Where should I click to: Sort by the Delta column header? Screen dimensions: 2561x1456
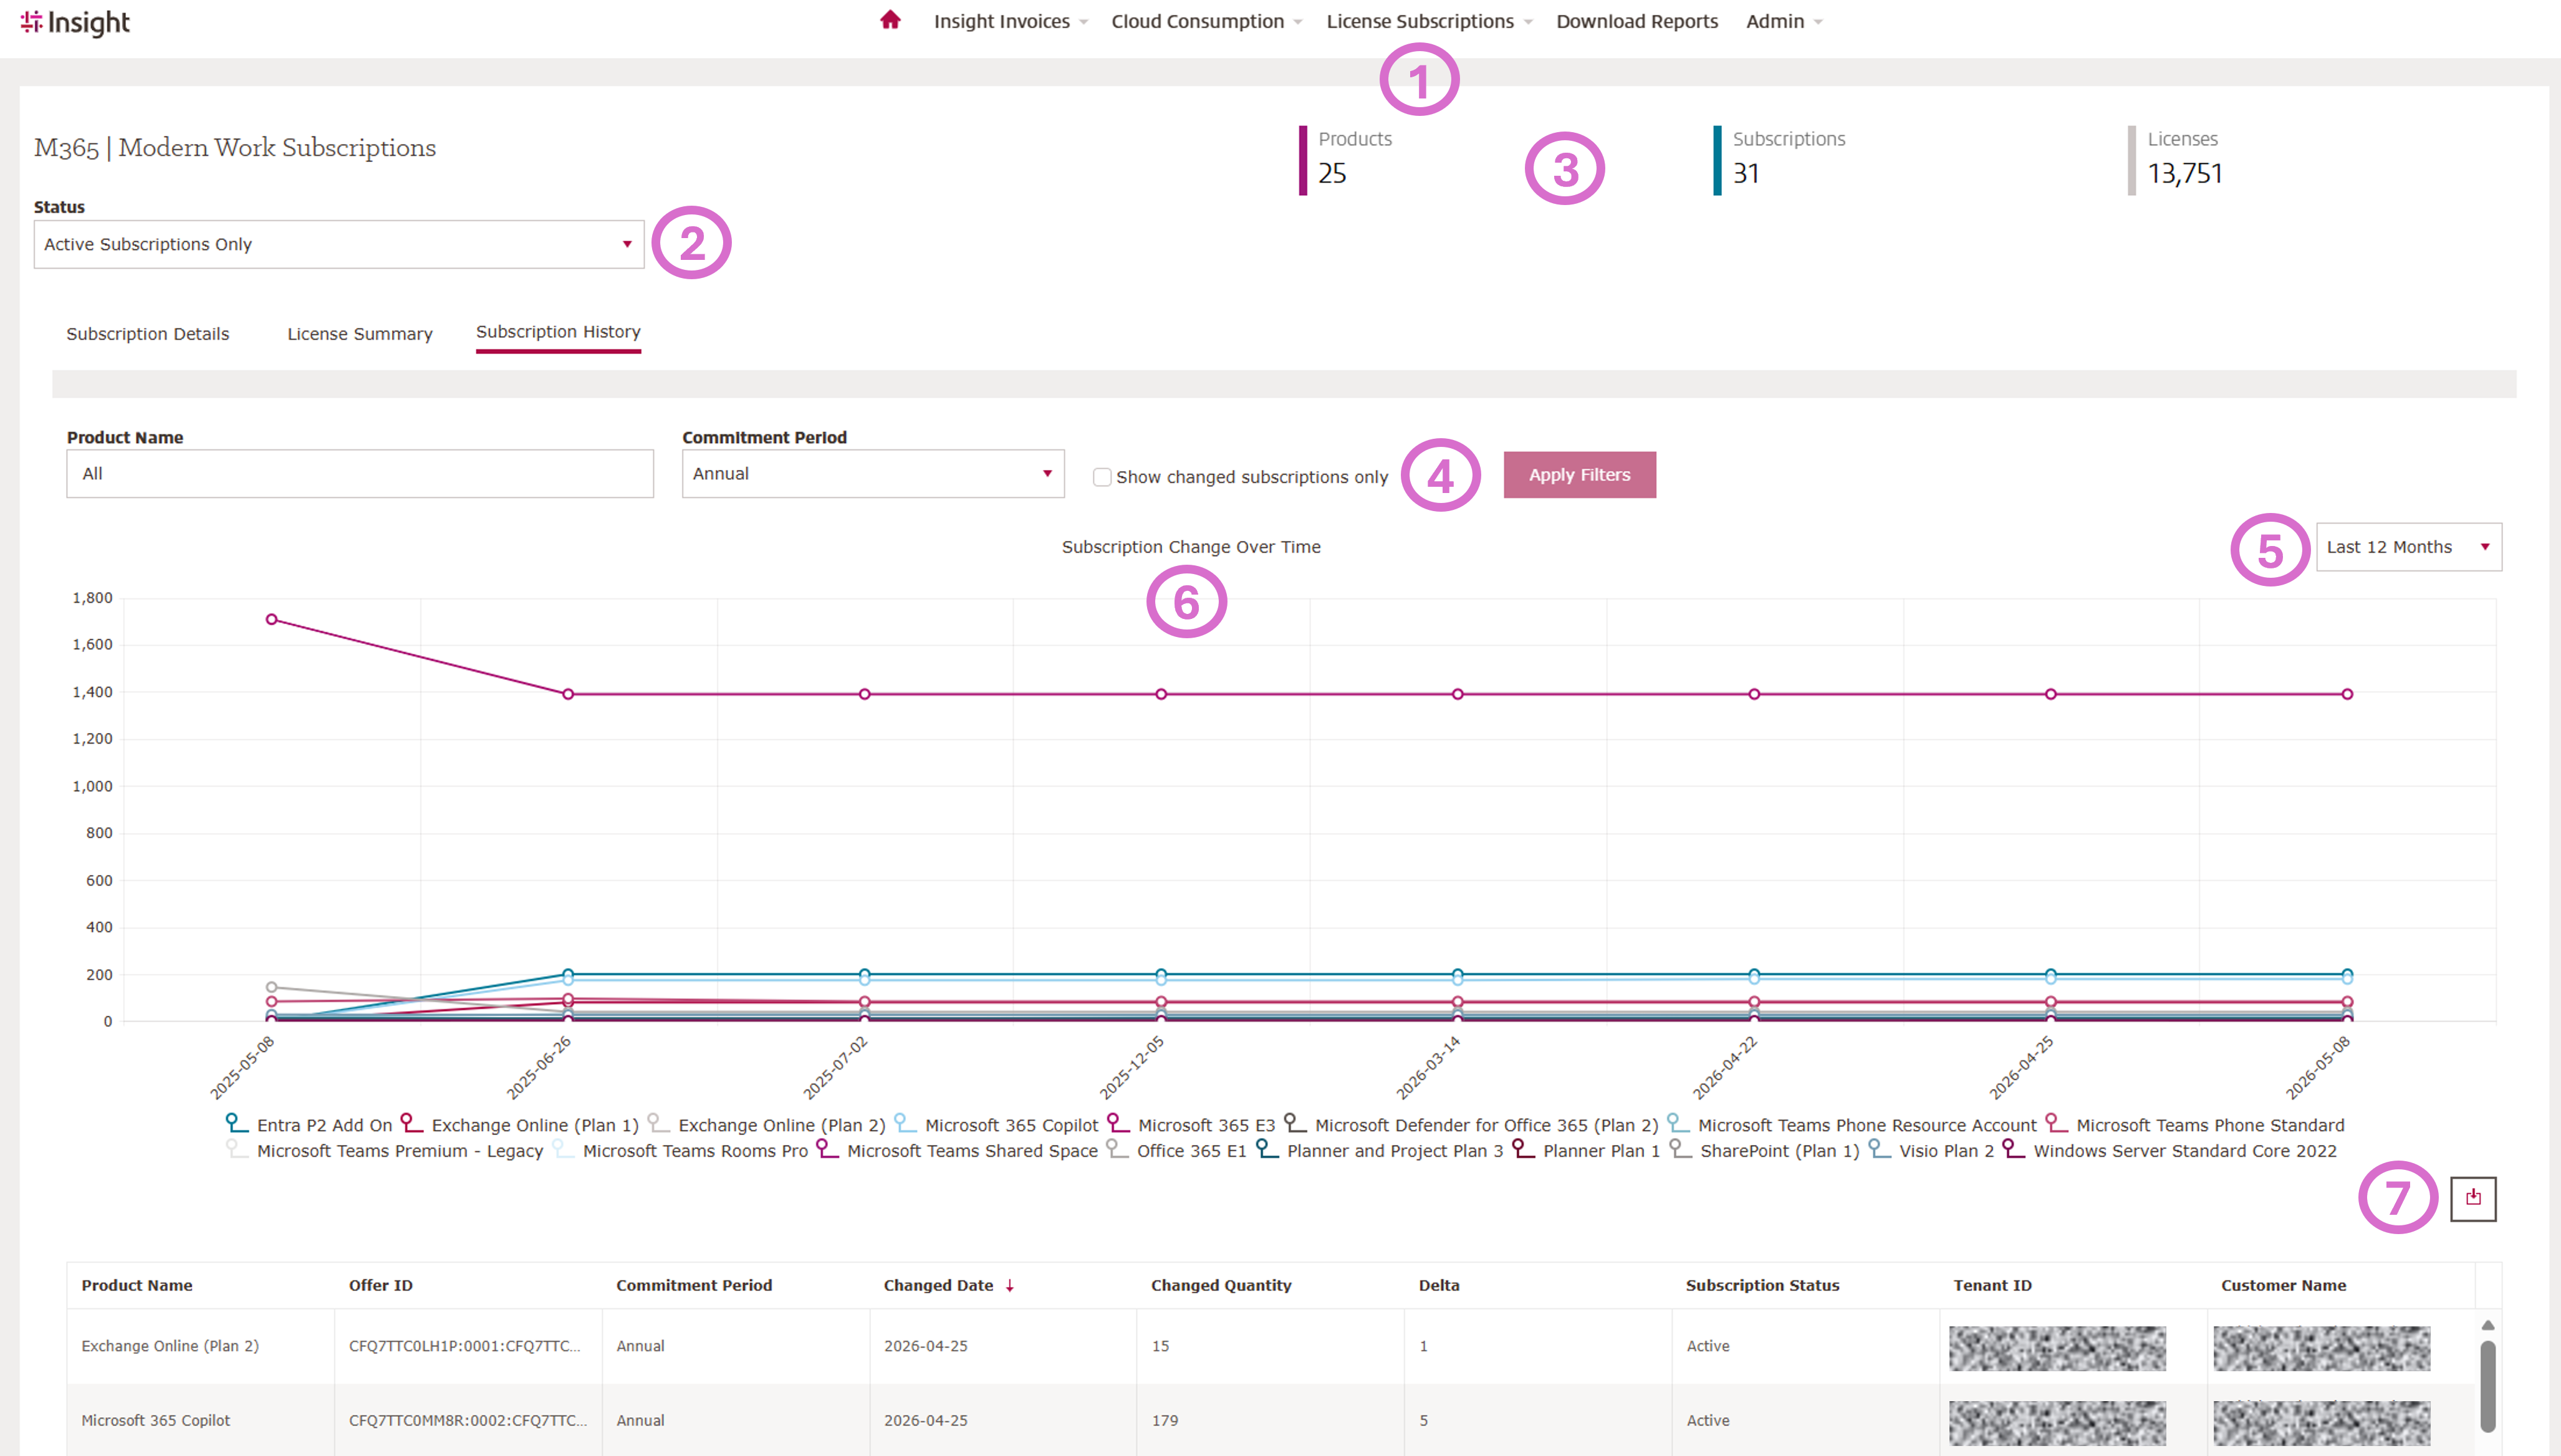[1439, 1285]
